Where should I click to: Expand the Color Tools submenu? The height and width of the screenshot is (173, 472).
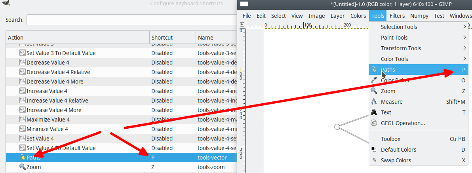[419, 59]
